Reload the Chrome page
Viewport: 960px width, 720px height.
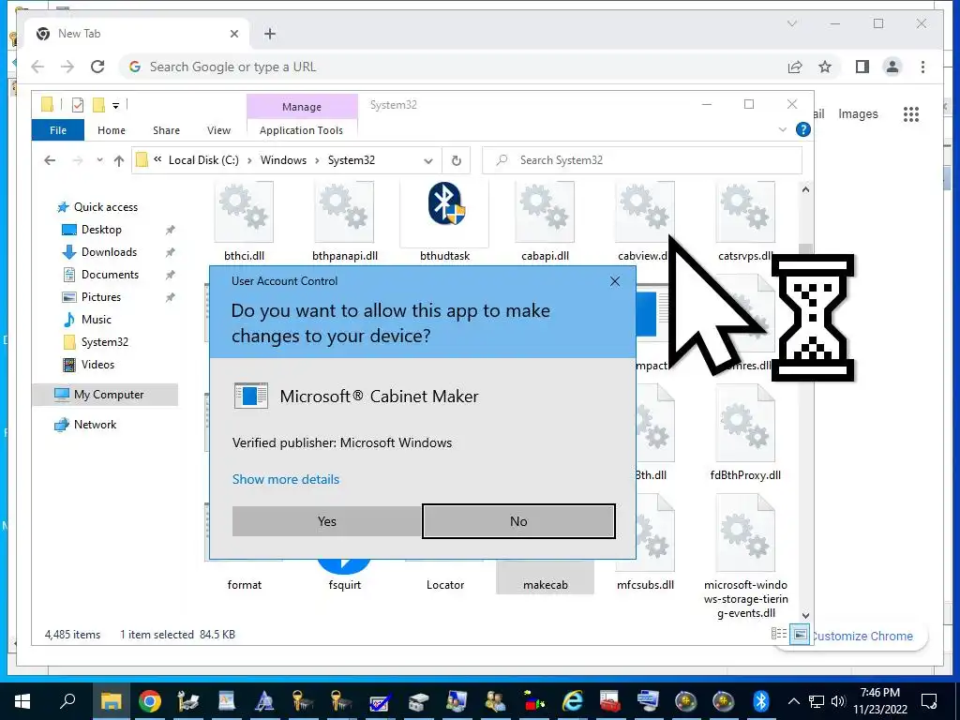coord(97,67)
